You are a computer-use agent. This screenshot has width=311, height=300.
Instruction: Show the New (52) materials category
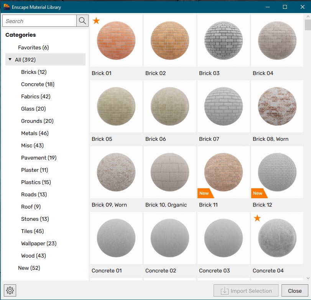click(29, 268)
